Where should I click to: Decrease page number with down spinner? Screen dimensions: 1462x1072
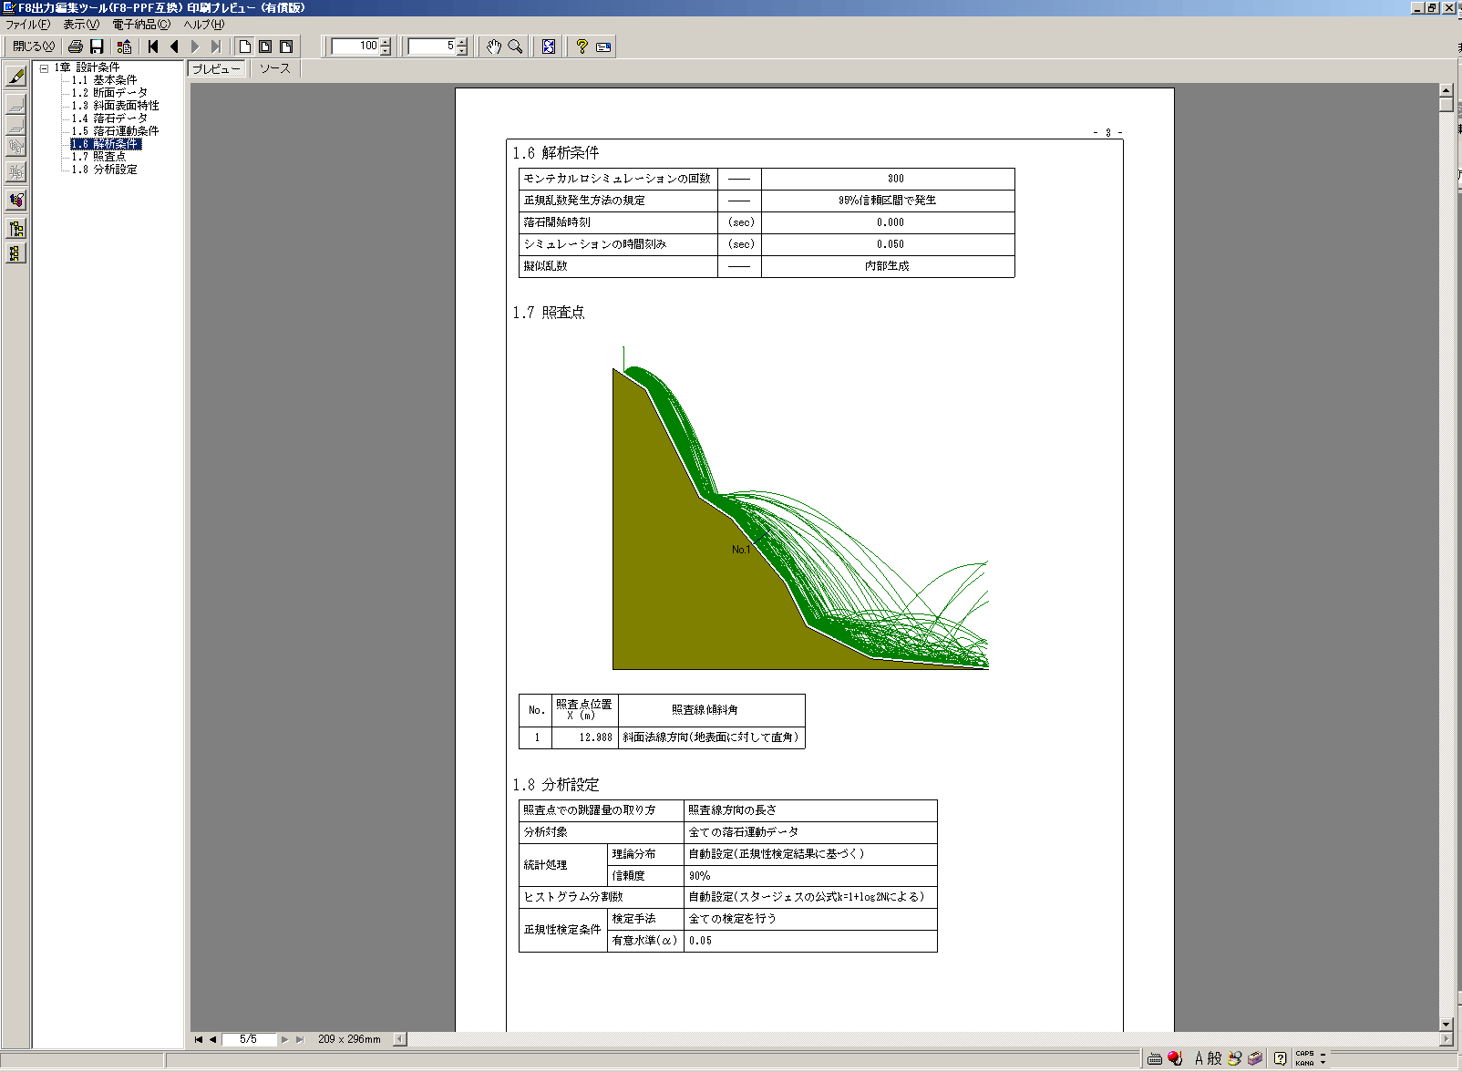[462, 51]
